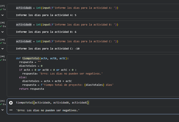Click the 'diasTotales = actA + actB + actC' line
The width and height of the screenshot is (179, 122).
click(47, 81)
